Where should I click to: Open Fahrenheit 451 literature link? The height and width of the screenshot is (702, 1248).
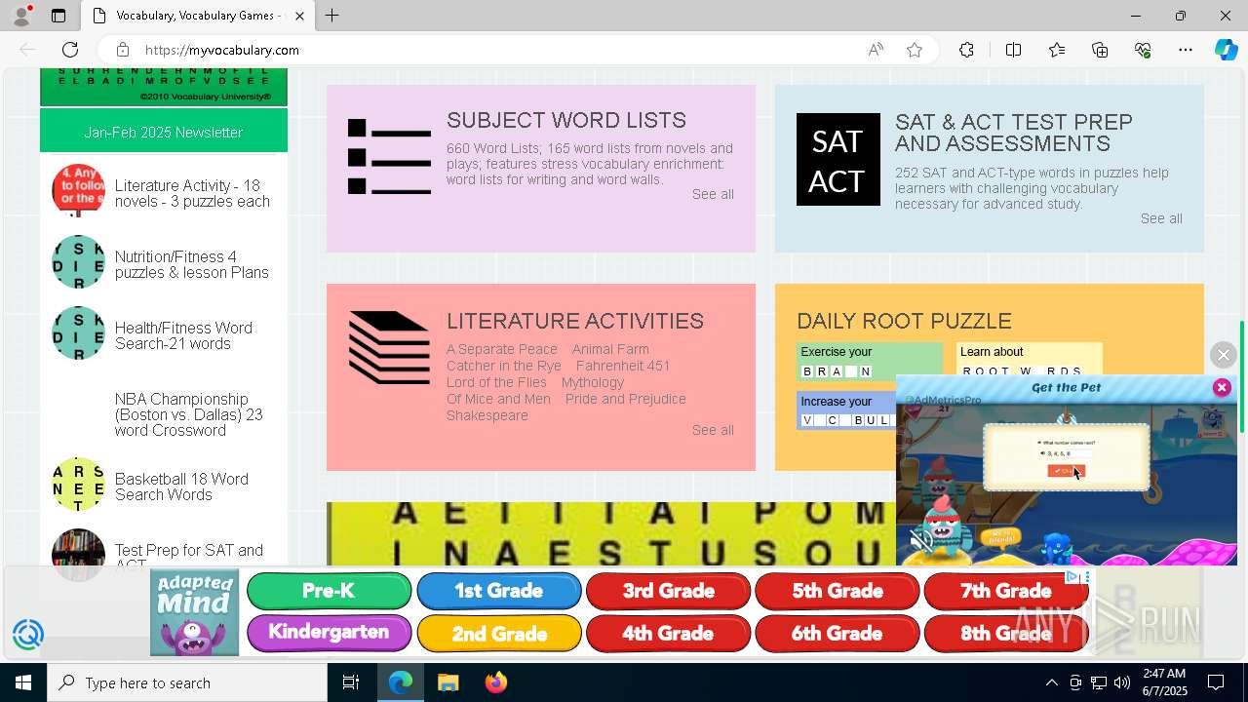[x=623, y=366]
